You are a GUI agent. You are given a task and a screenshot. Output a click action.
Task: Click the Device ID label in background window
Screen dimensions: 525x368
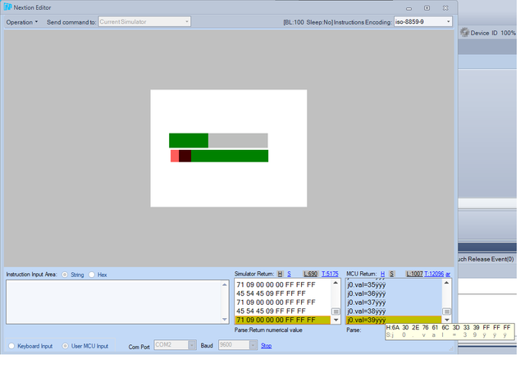(484, 33)
